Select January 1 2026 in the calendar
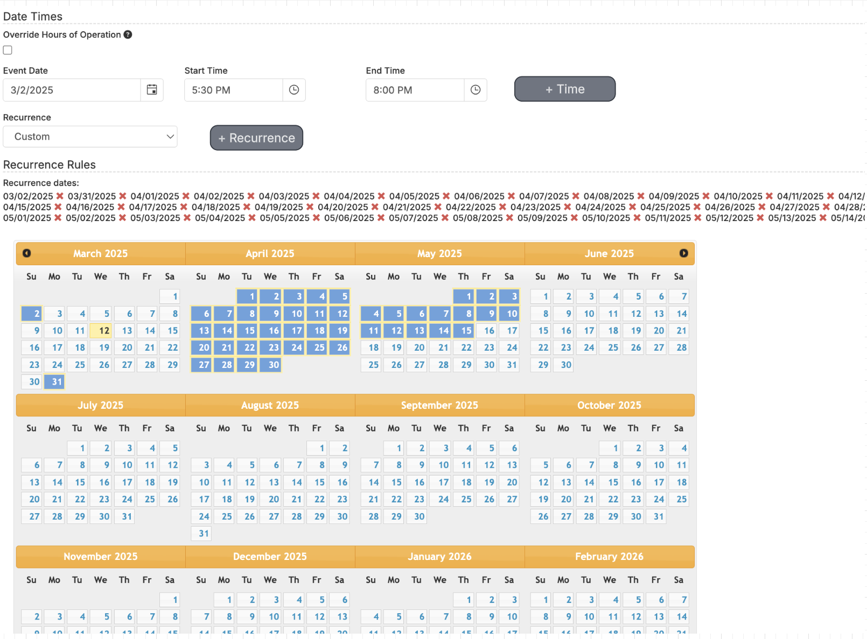 pos(464,600)
